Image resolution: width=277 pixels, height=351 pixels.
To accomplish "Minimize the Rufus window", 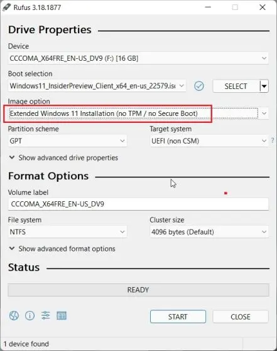I will (x=208, y=7).
